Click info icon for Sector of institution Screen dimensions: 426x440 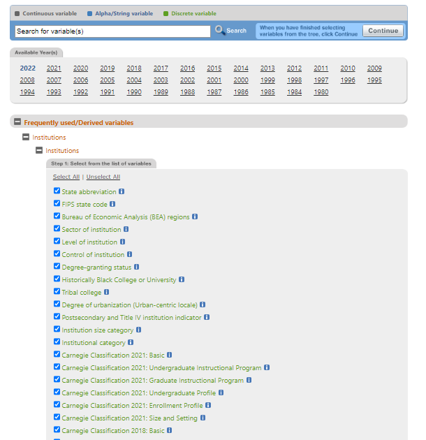pyautogui.click(x=126, y=229)
